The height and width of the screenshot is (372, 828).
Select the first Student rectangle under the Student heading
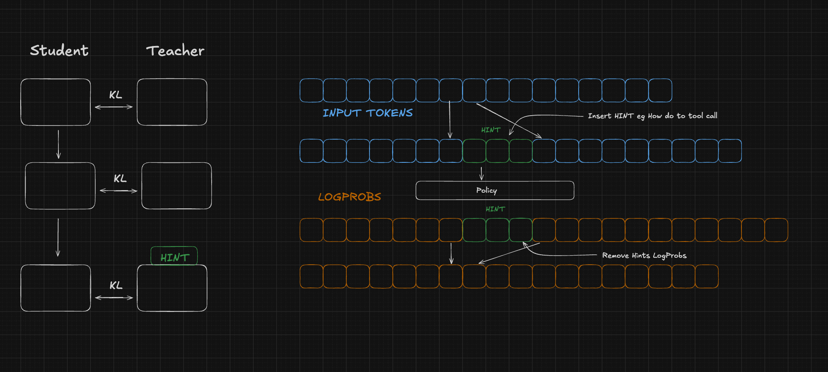56,102
